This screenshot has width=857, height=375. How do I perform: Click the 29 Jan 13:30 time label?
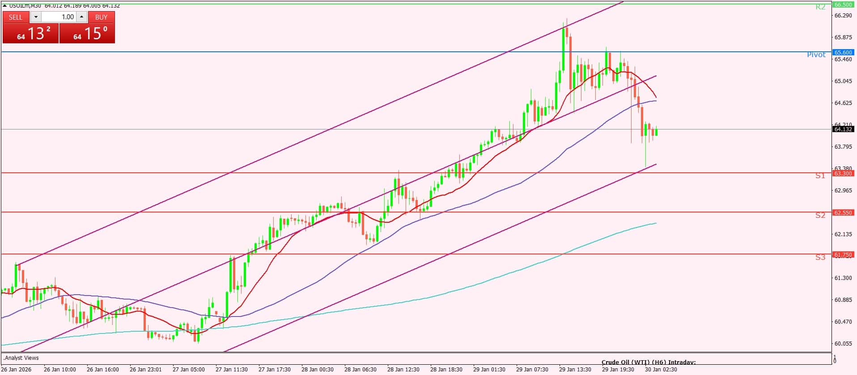(x=575, y=370)
